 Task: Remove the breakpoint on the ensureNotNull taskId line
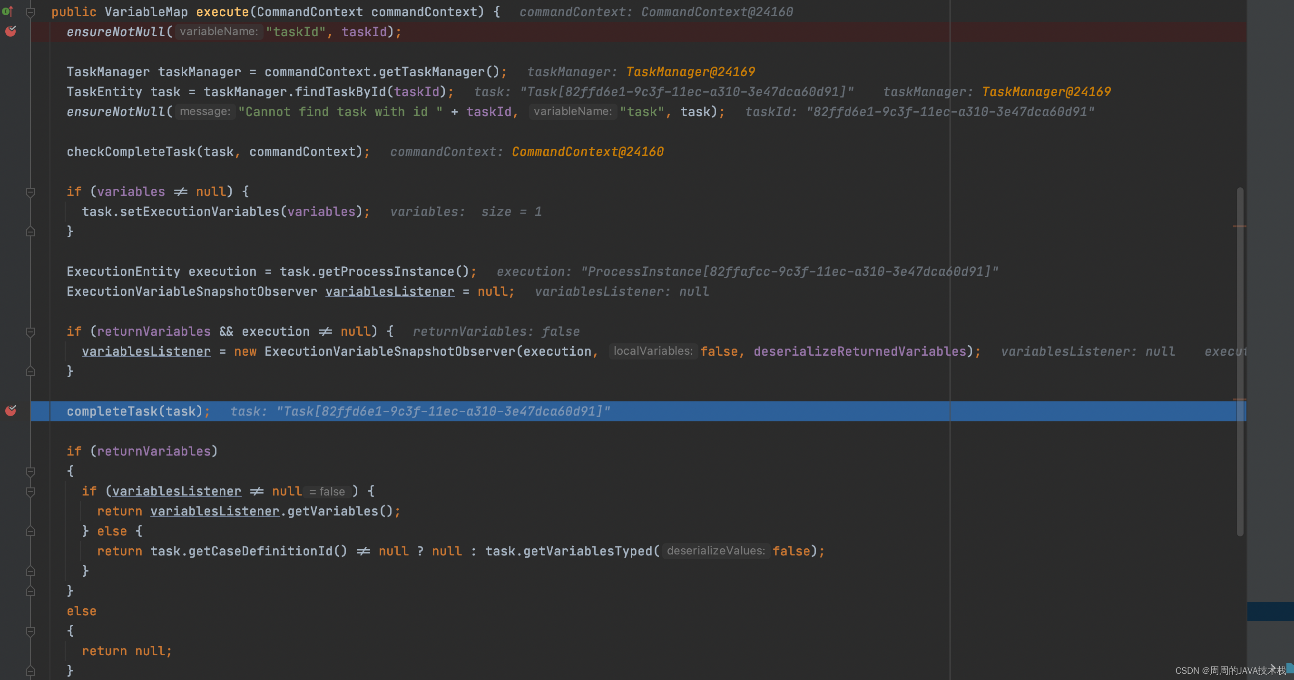point(10,31)
